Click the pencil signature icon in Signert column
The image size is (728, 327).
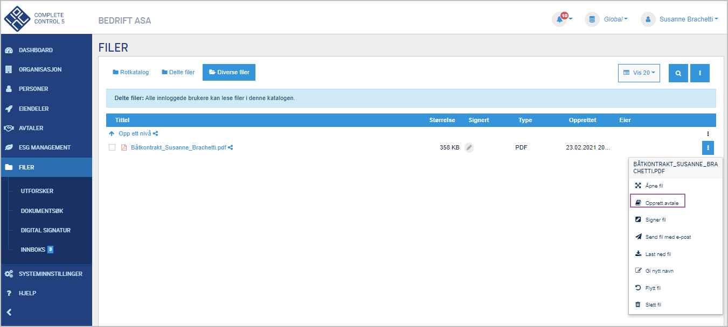469,147
